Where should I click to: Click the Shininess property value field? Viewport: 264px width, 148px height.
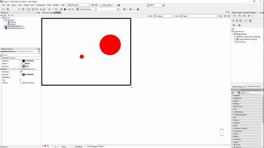point(30,72)
